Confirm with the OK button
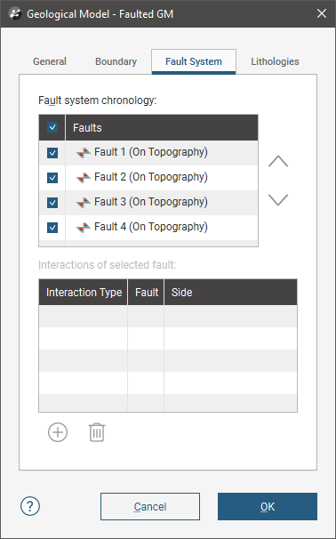Viewport: 336px width, 539px height. (268, 507)
